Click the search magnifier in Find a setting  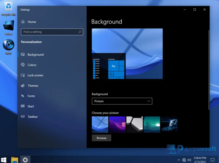pyautogui.click(x=80, y=32)
